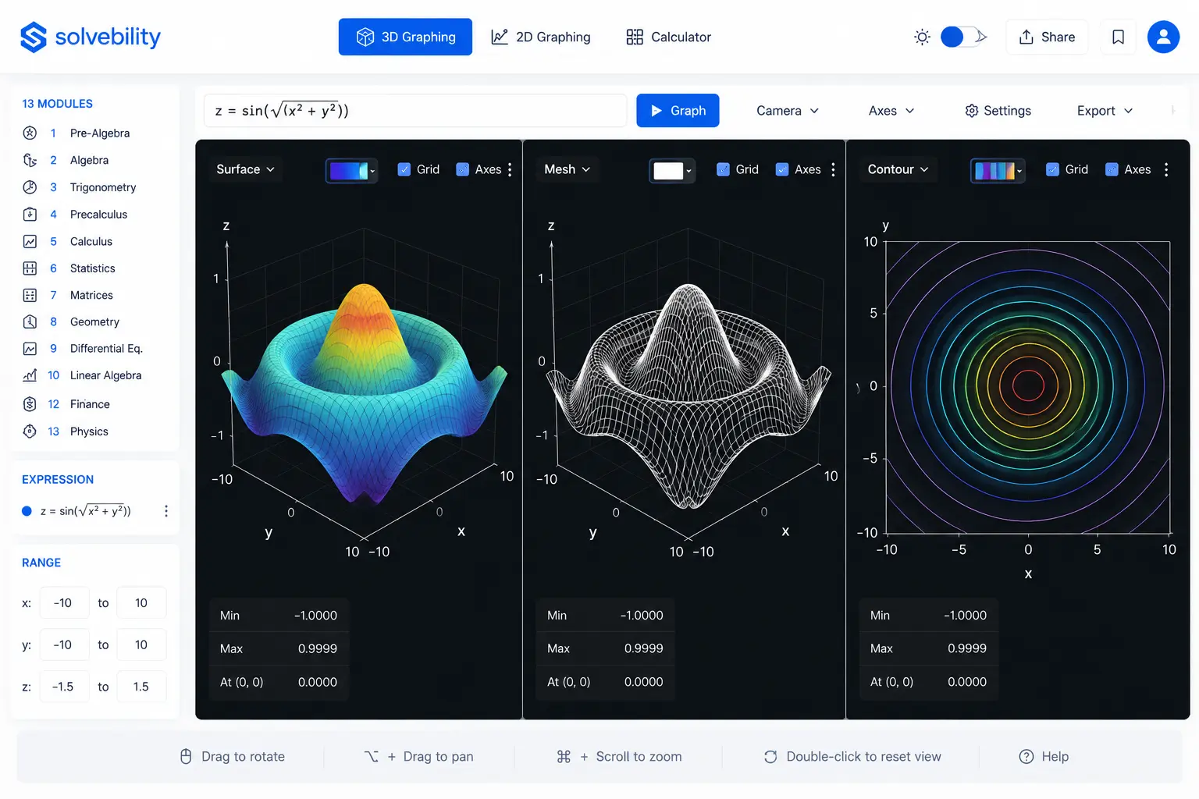Image resolution: width=1199 pixels, height=799 pixels.
Task: Click the Calculus module icon
Action: tap(30, 242)
